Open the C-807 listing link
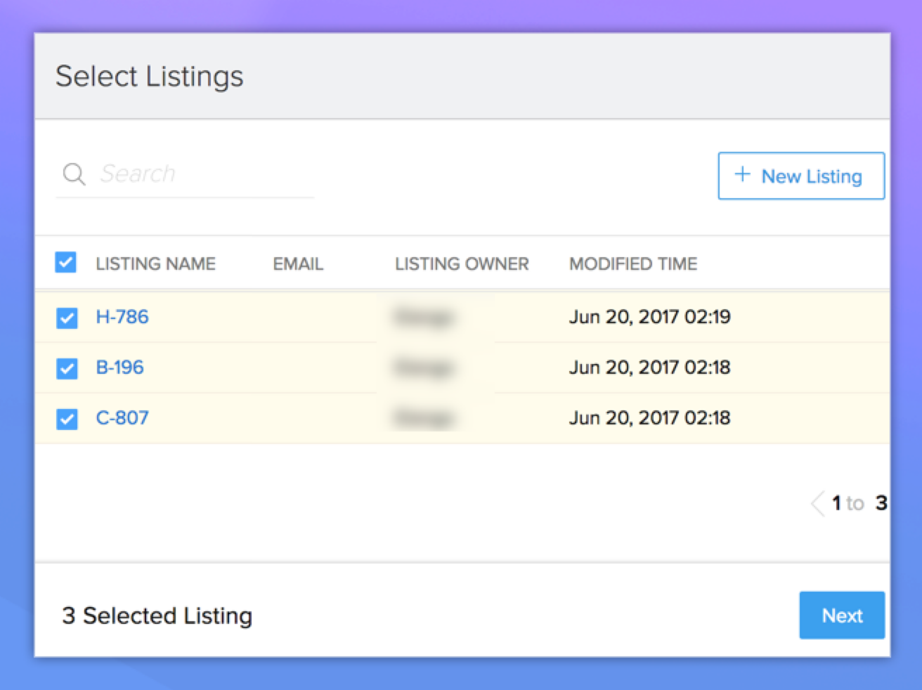922x690 pixels. (x=122, y=418)
